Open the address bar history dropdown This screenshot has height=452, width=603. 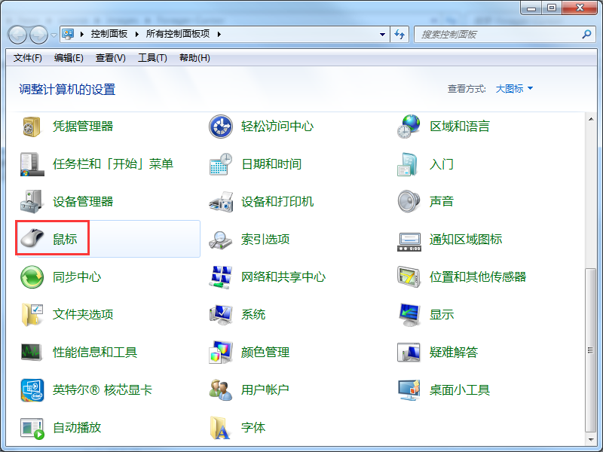(x=383, y=35)
